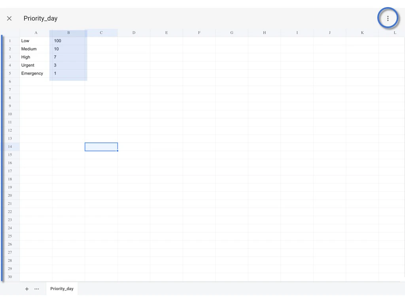The image size is (405, 303).
Task: Select column header B
Action: 68,33
